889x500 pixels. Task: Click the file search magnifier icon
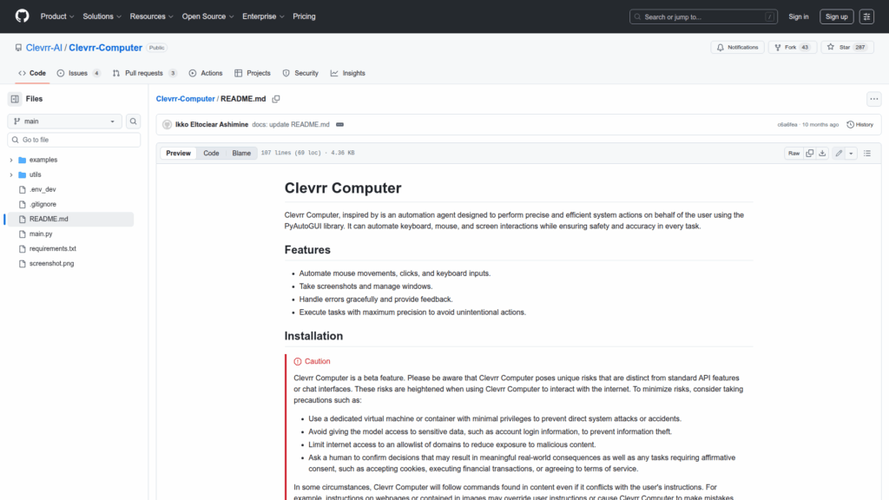133,122
